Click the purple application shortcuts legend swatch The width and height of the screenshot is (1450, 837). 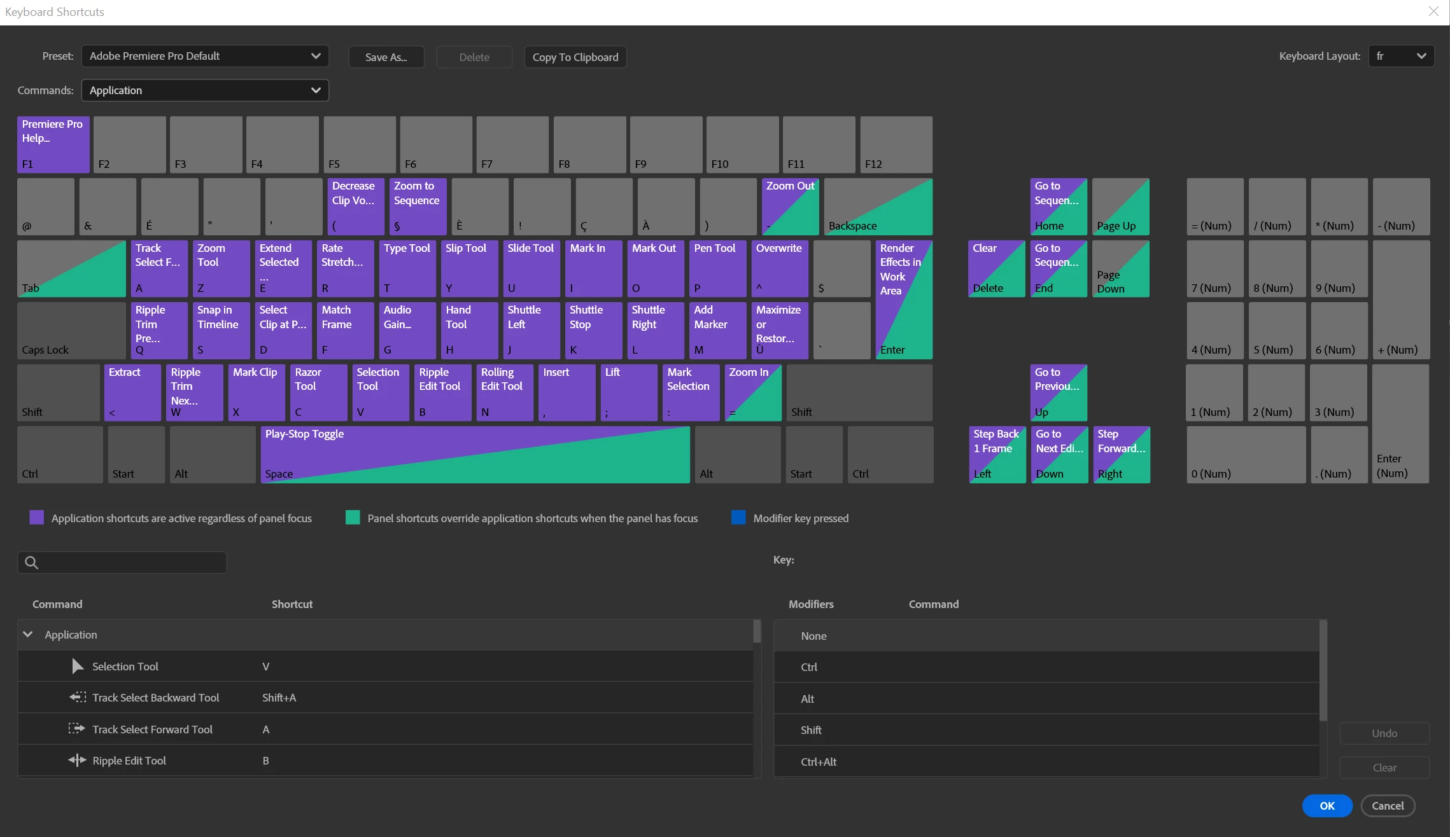(37, 518)
